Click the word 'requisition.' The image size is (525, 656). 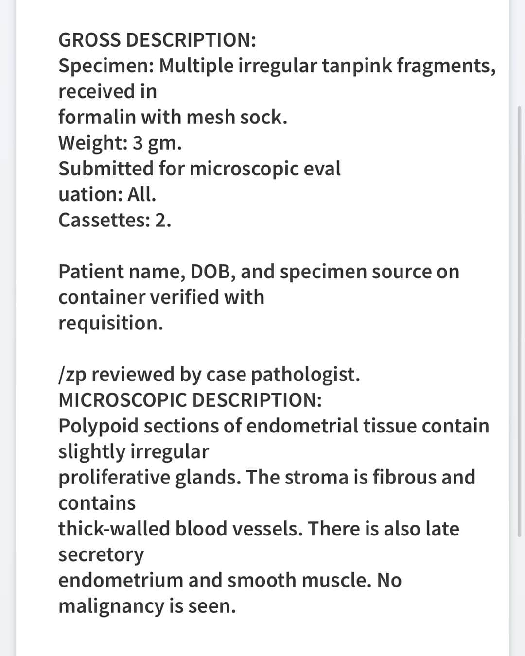coord(111,323)
